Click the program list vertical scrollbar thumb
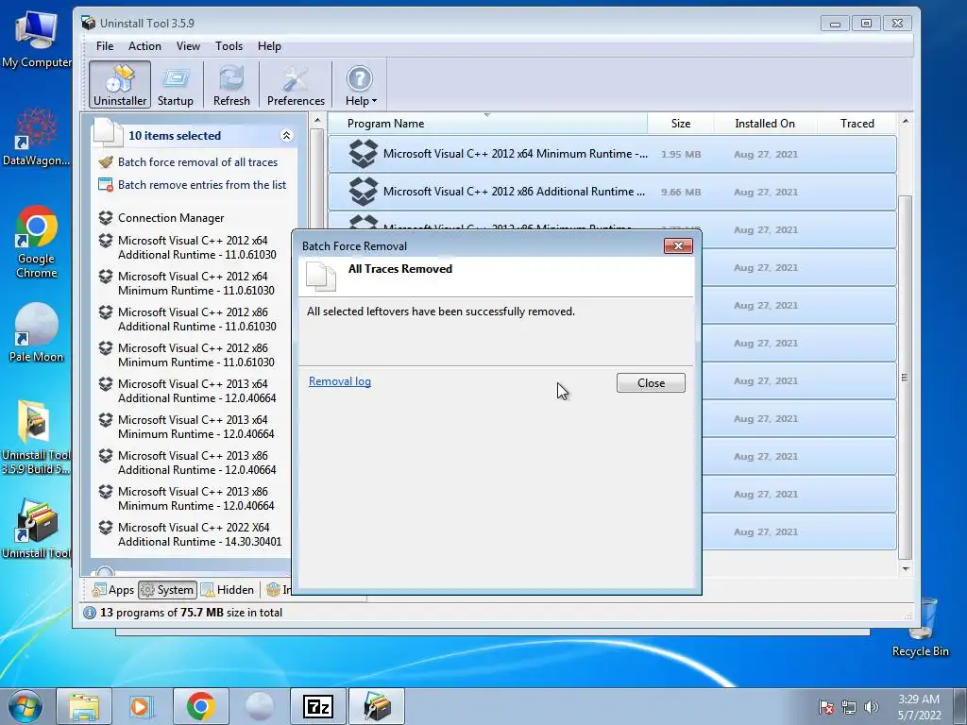The height and width of the screenshot is (725, 967). (905, 378)
